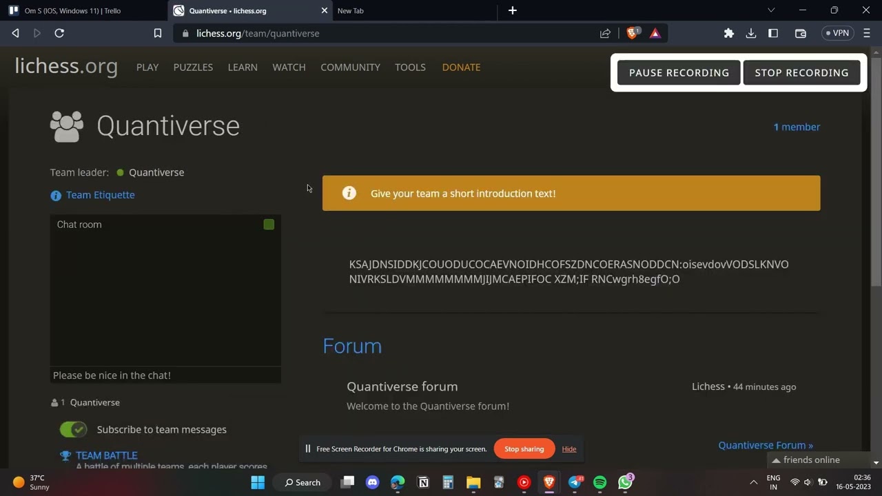Reload the lichess page
Viewport: 882px width, 496px height.
pyautogui.click(x=59, y=33)
